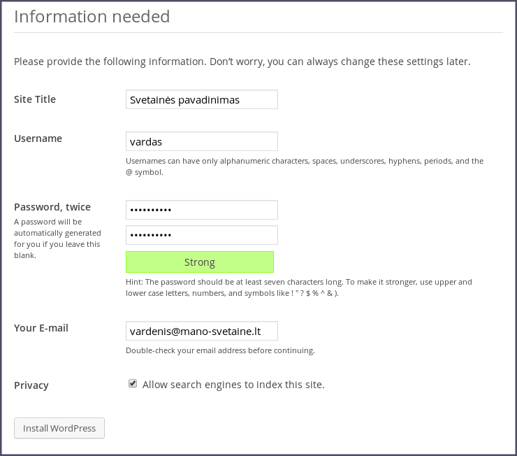Uncheck the search engine indexing checkbox
Image resolution: width=517 pixels, height=456 pixels.
[x=133, y=384]
